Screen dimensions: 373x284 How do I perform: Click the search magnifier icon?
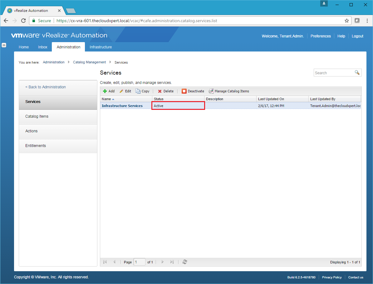[357, 73]
